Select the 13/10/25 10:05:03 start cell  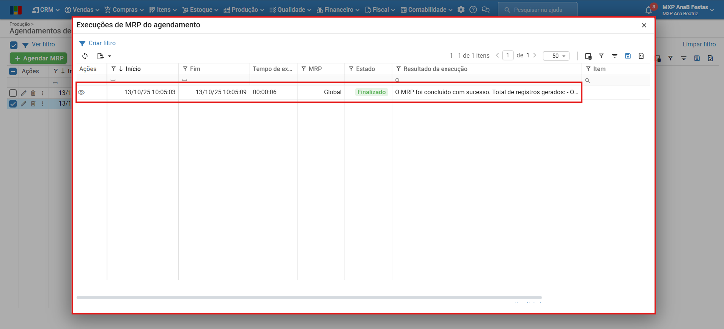point(143,92)
